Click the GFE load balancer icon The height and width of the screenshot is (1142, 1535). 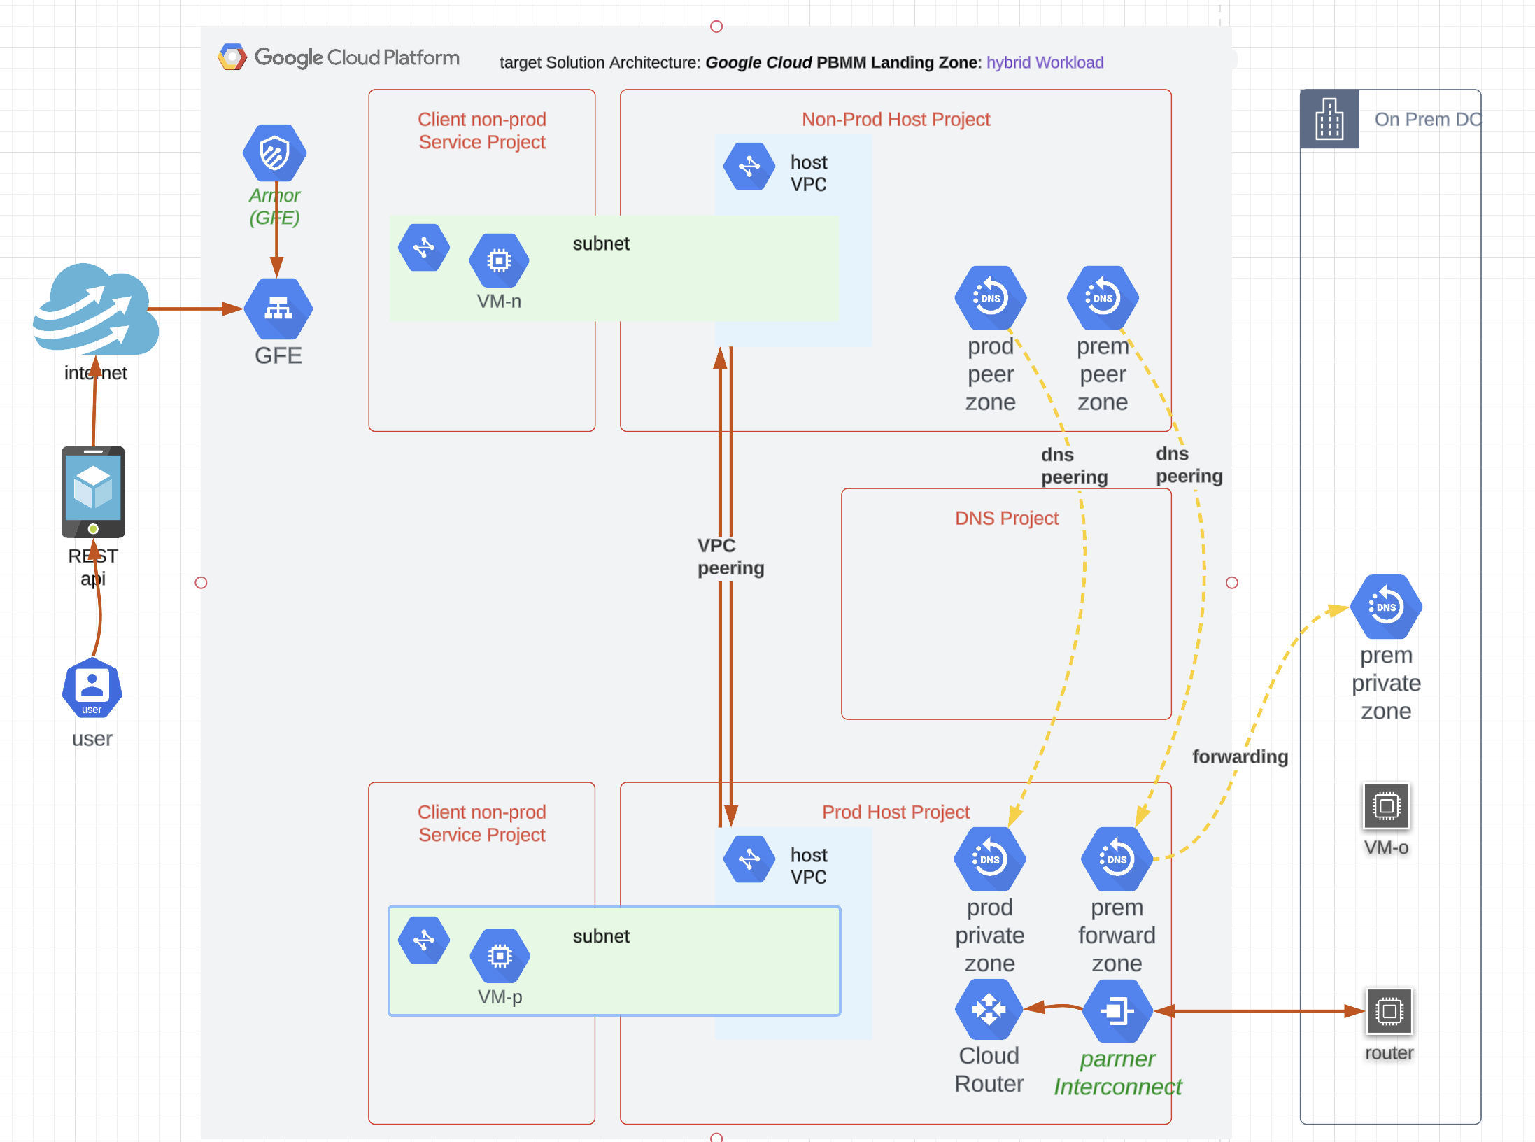[x=277, y=309]
